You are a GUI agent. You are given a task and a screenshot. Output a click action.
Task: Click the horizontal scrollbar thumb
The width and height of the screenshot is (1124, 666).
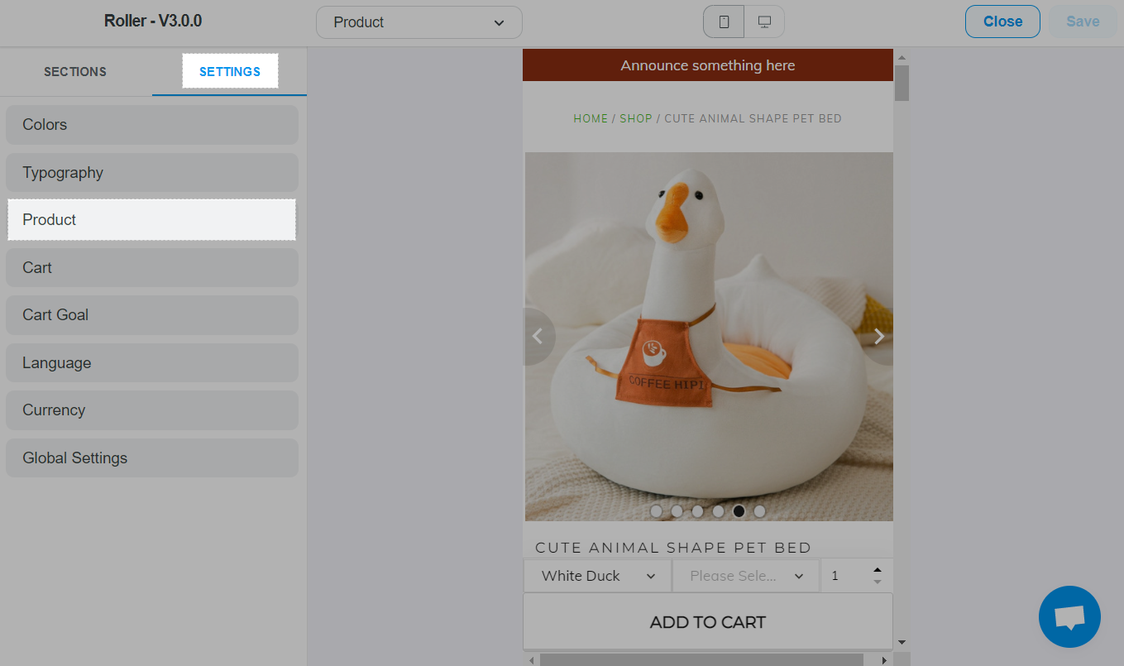701,660
